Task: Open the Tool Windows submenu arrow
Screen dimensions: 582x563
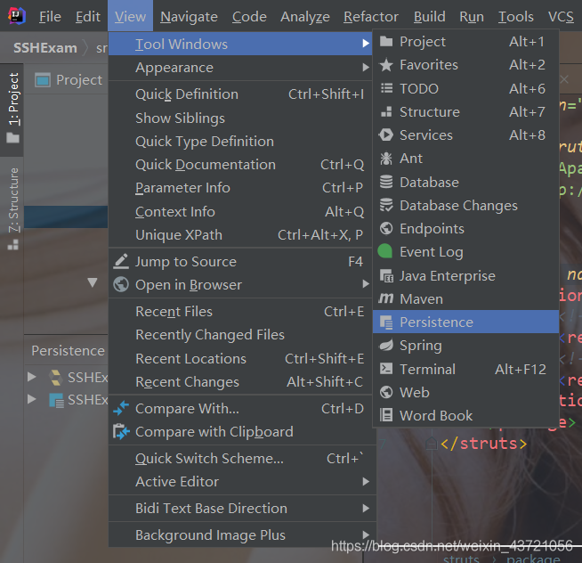Action: tap(366, 44)
